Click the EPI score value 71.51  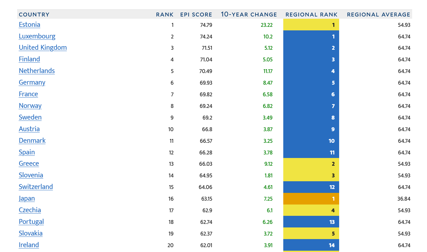point(207,48)
